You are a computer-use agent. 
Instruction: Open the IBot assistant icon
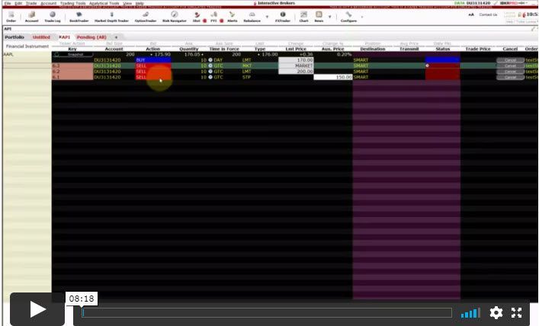(197, 16)
